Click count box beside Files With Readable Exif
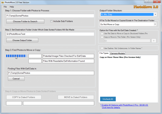Screen dimensions: 162x114 click(35, 61)
